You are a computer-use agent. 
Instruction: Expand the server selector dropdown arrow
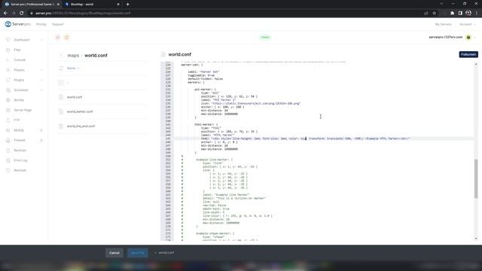[475, 37]
